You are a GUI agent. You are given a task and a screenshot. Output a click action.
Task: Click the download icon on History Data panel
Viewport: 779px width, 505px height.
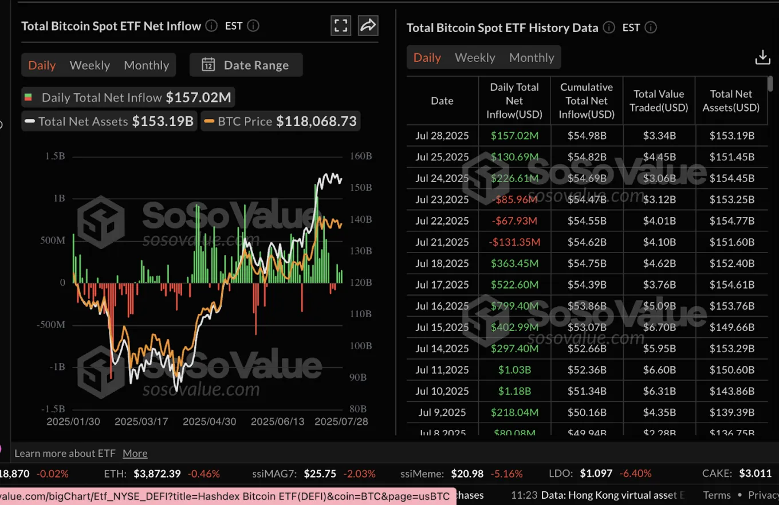tap(762, 57)
